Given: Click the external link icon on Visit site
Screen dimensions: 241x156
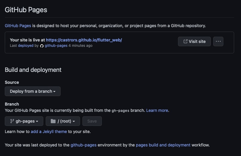Looking at the screenshot, I should (185, 41).
